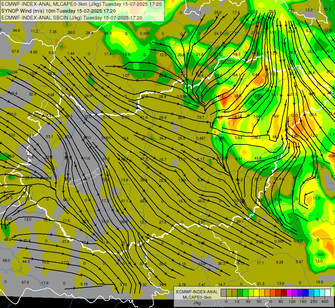Click map value '34.6'
The height and width of the screenshot is (308, 335).
[16, 30]
